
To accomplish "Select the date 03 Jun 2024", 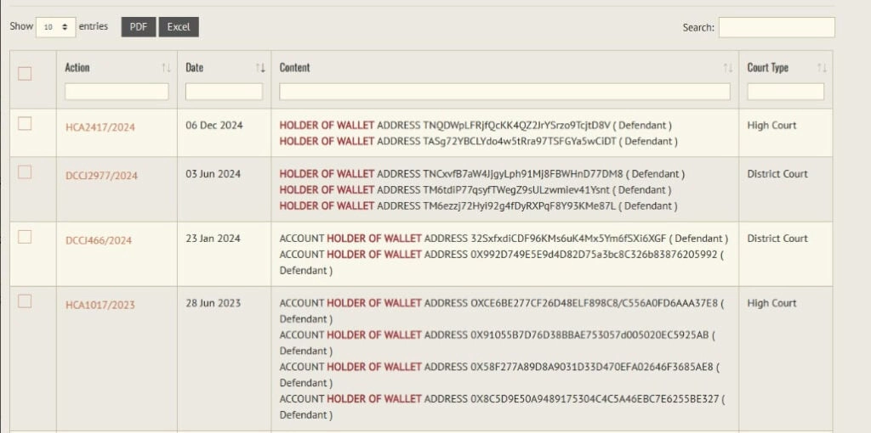I will (x=213, y=174).
